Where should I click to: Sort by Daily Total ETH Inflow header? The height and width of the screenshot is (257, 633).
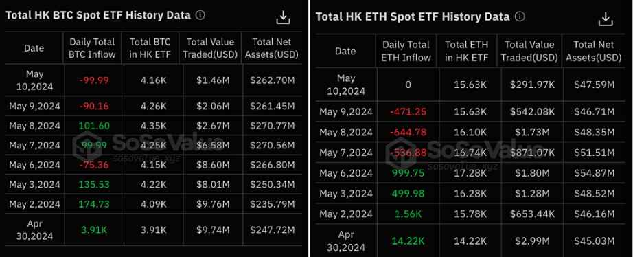[406, 51]
